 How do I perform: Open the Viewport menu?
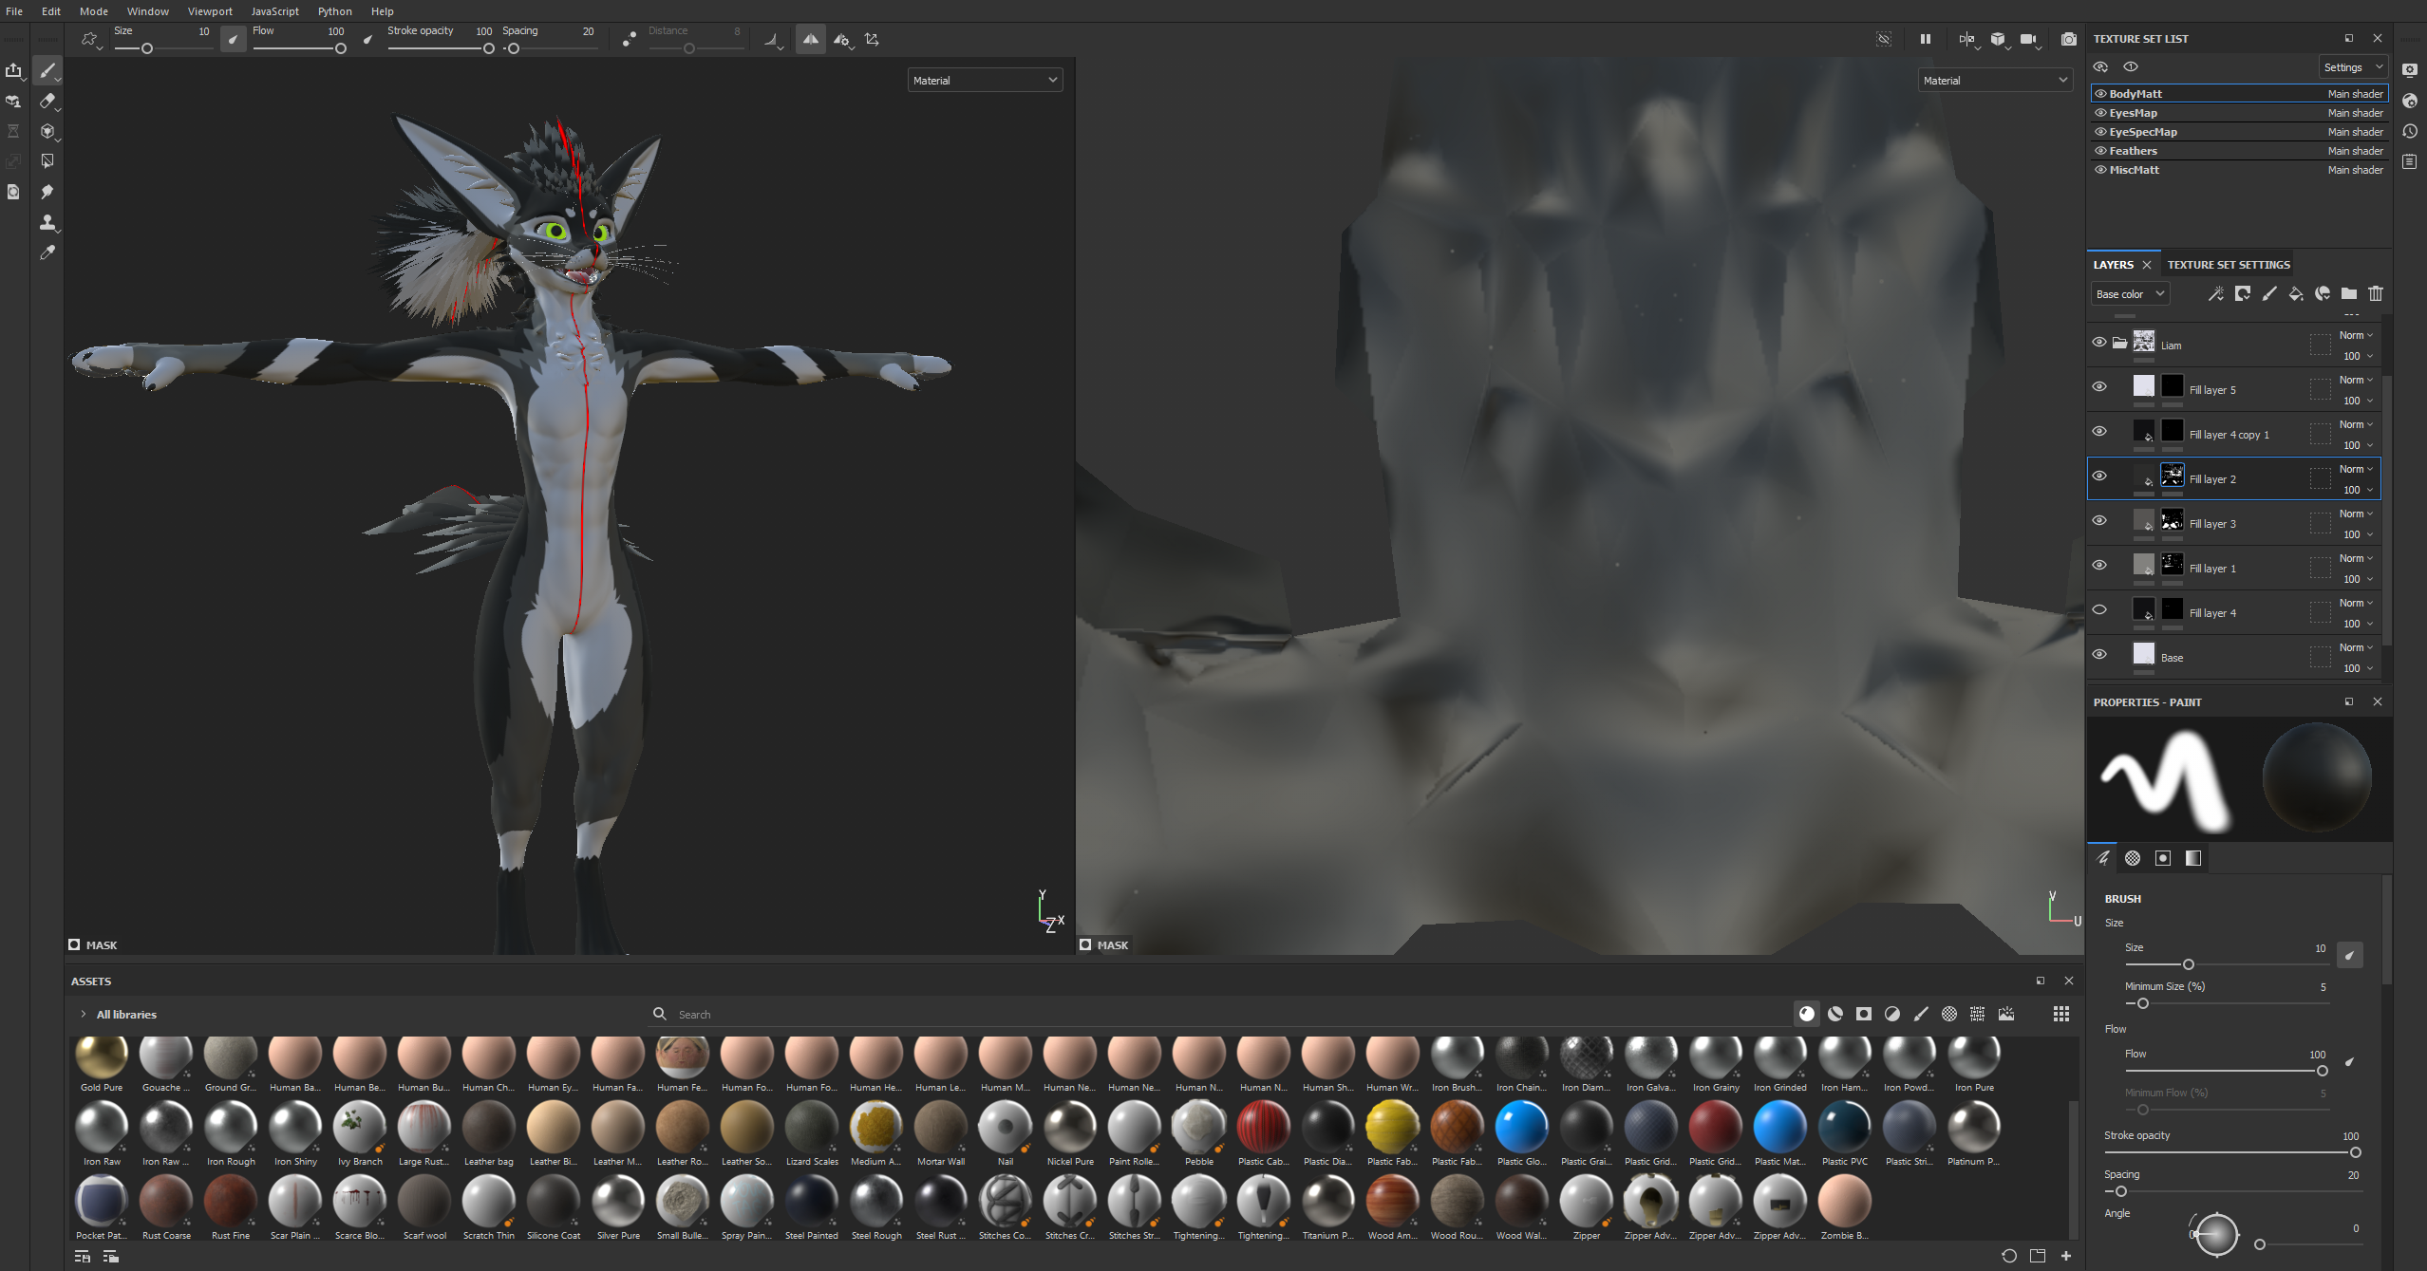point(210,10)
